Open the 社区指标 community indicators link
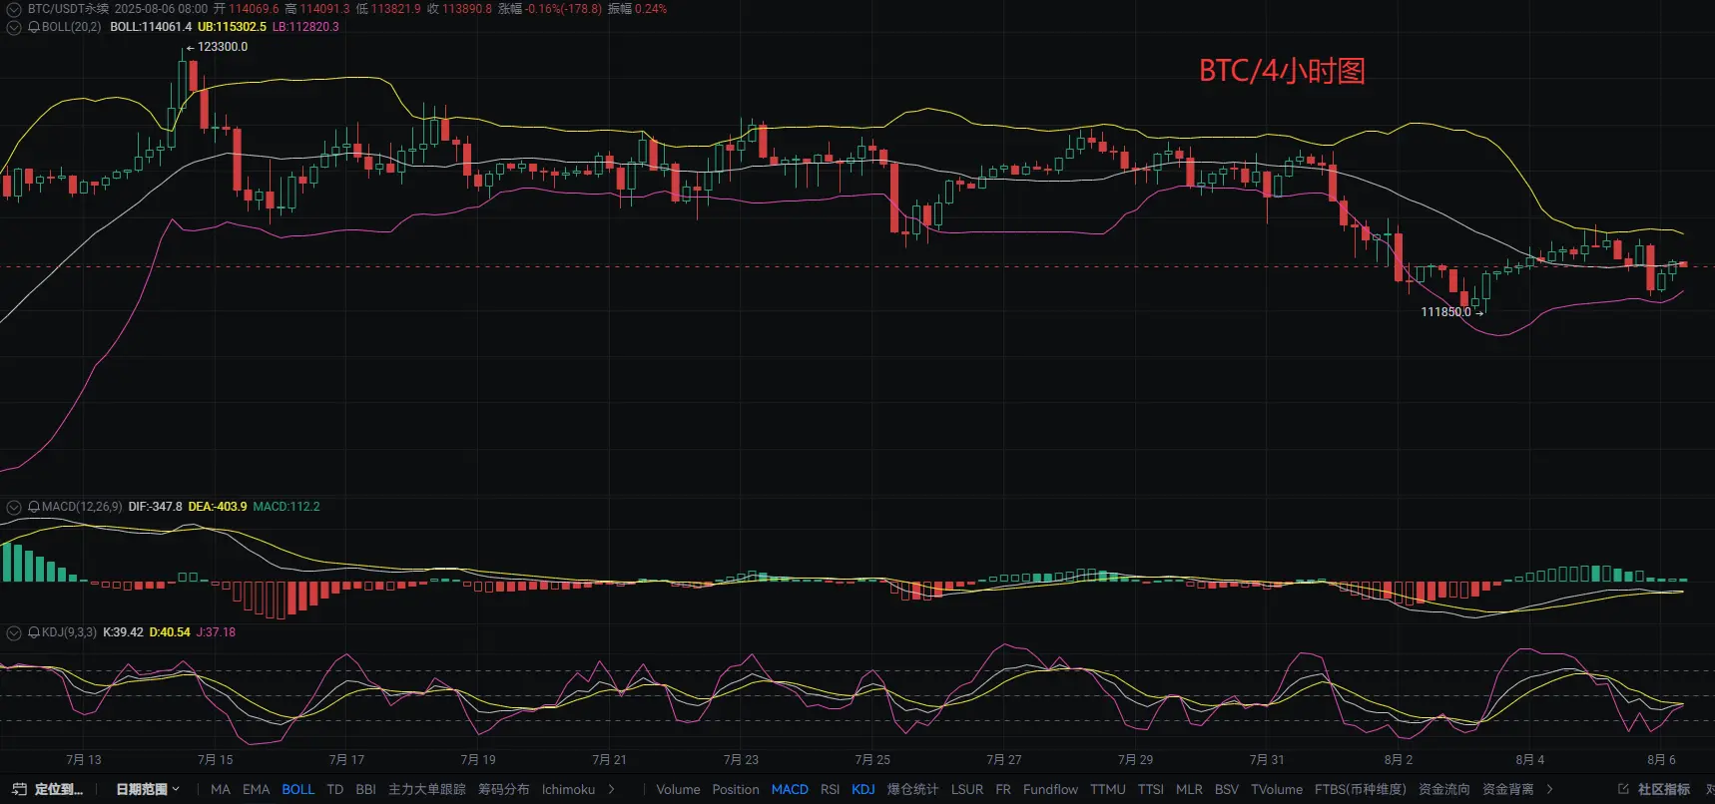The image size is (1715, 804). (1664, 789)
